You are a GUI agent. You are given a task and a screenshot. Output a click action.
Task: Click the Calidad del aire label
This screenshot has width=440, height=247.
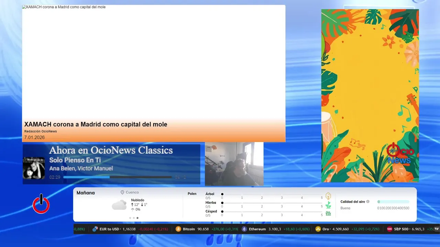point(353,202)
